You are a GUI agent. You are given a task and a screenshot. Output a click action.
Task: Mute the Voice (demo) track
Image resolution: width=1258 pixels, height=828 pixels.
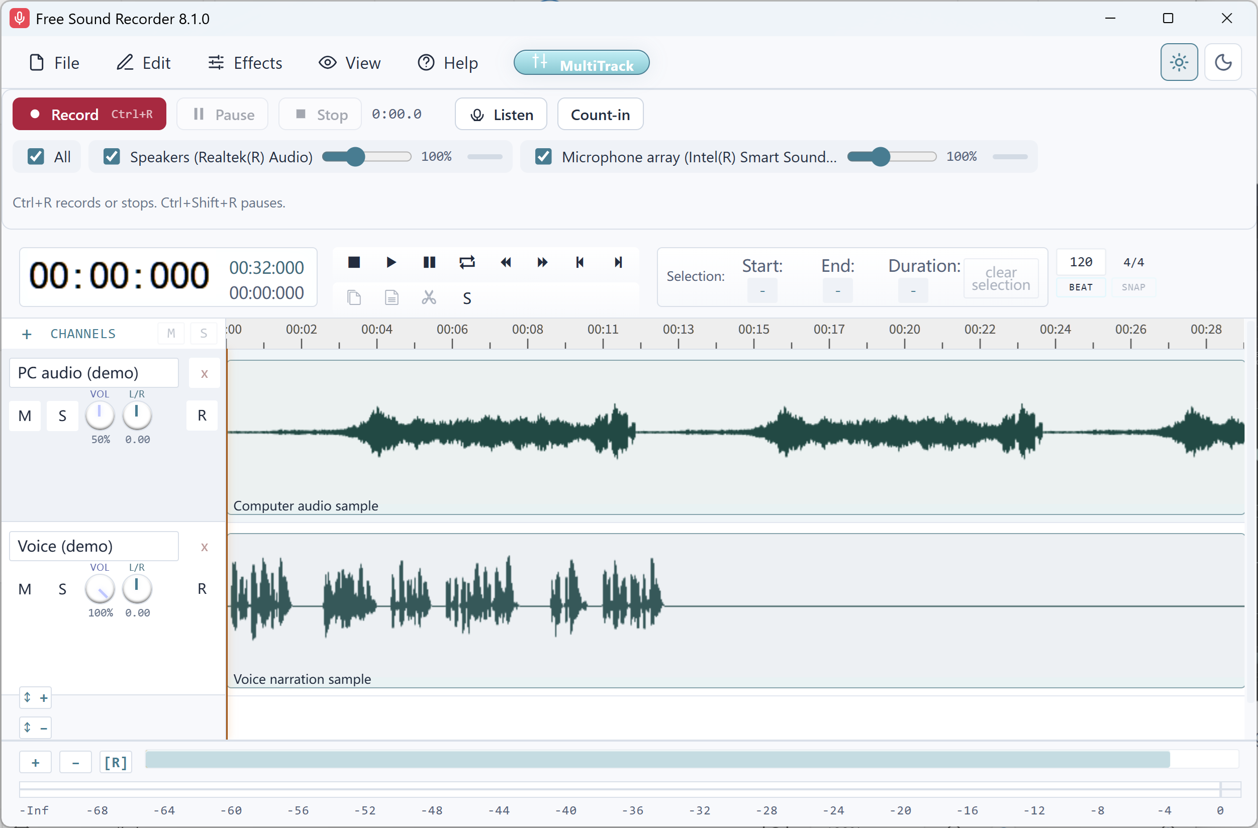pyautogui.click(x=25, y=589)
